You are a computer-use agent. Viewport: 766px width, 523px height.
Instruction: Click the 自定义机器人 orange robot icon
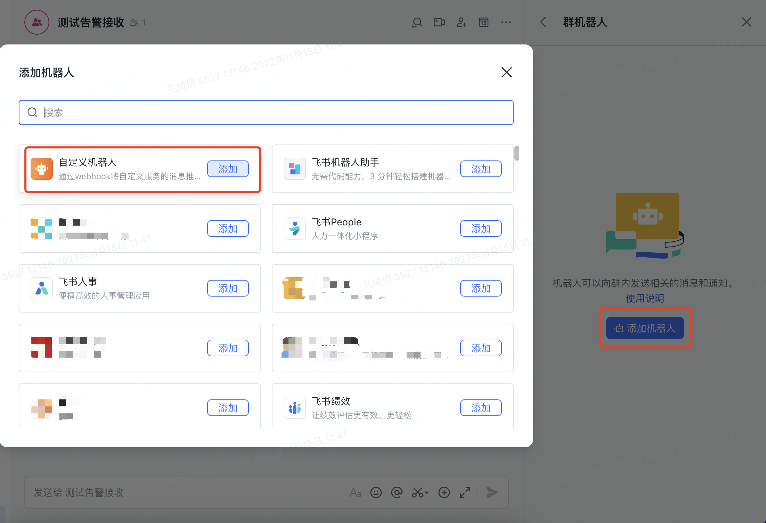(x=42, y=169)
